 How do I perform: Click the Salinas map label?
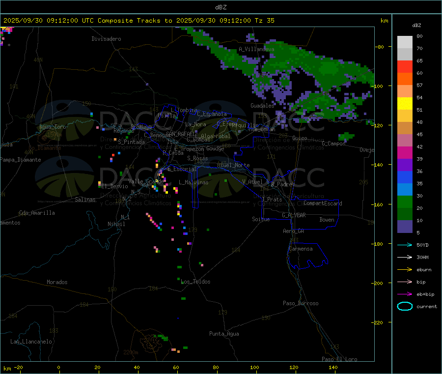point(85,200)
